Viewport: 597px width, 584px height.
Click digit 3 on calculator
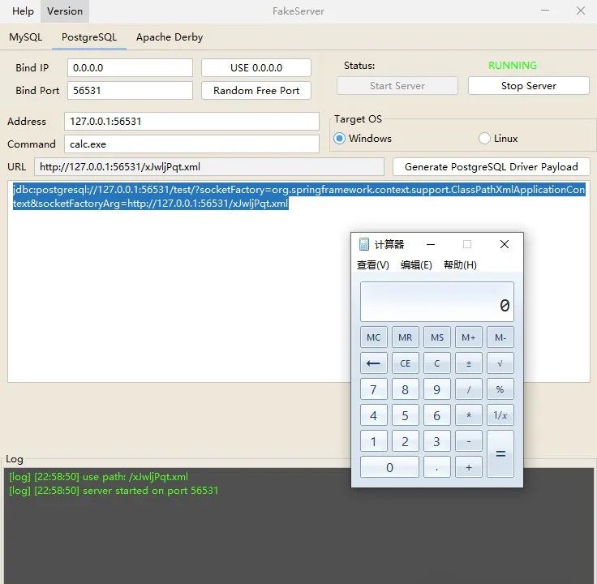[x=437, y=441]
